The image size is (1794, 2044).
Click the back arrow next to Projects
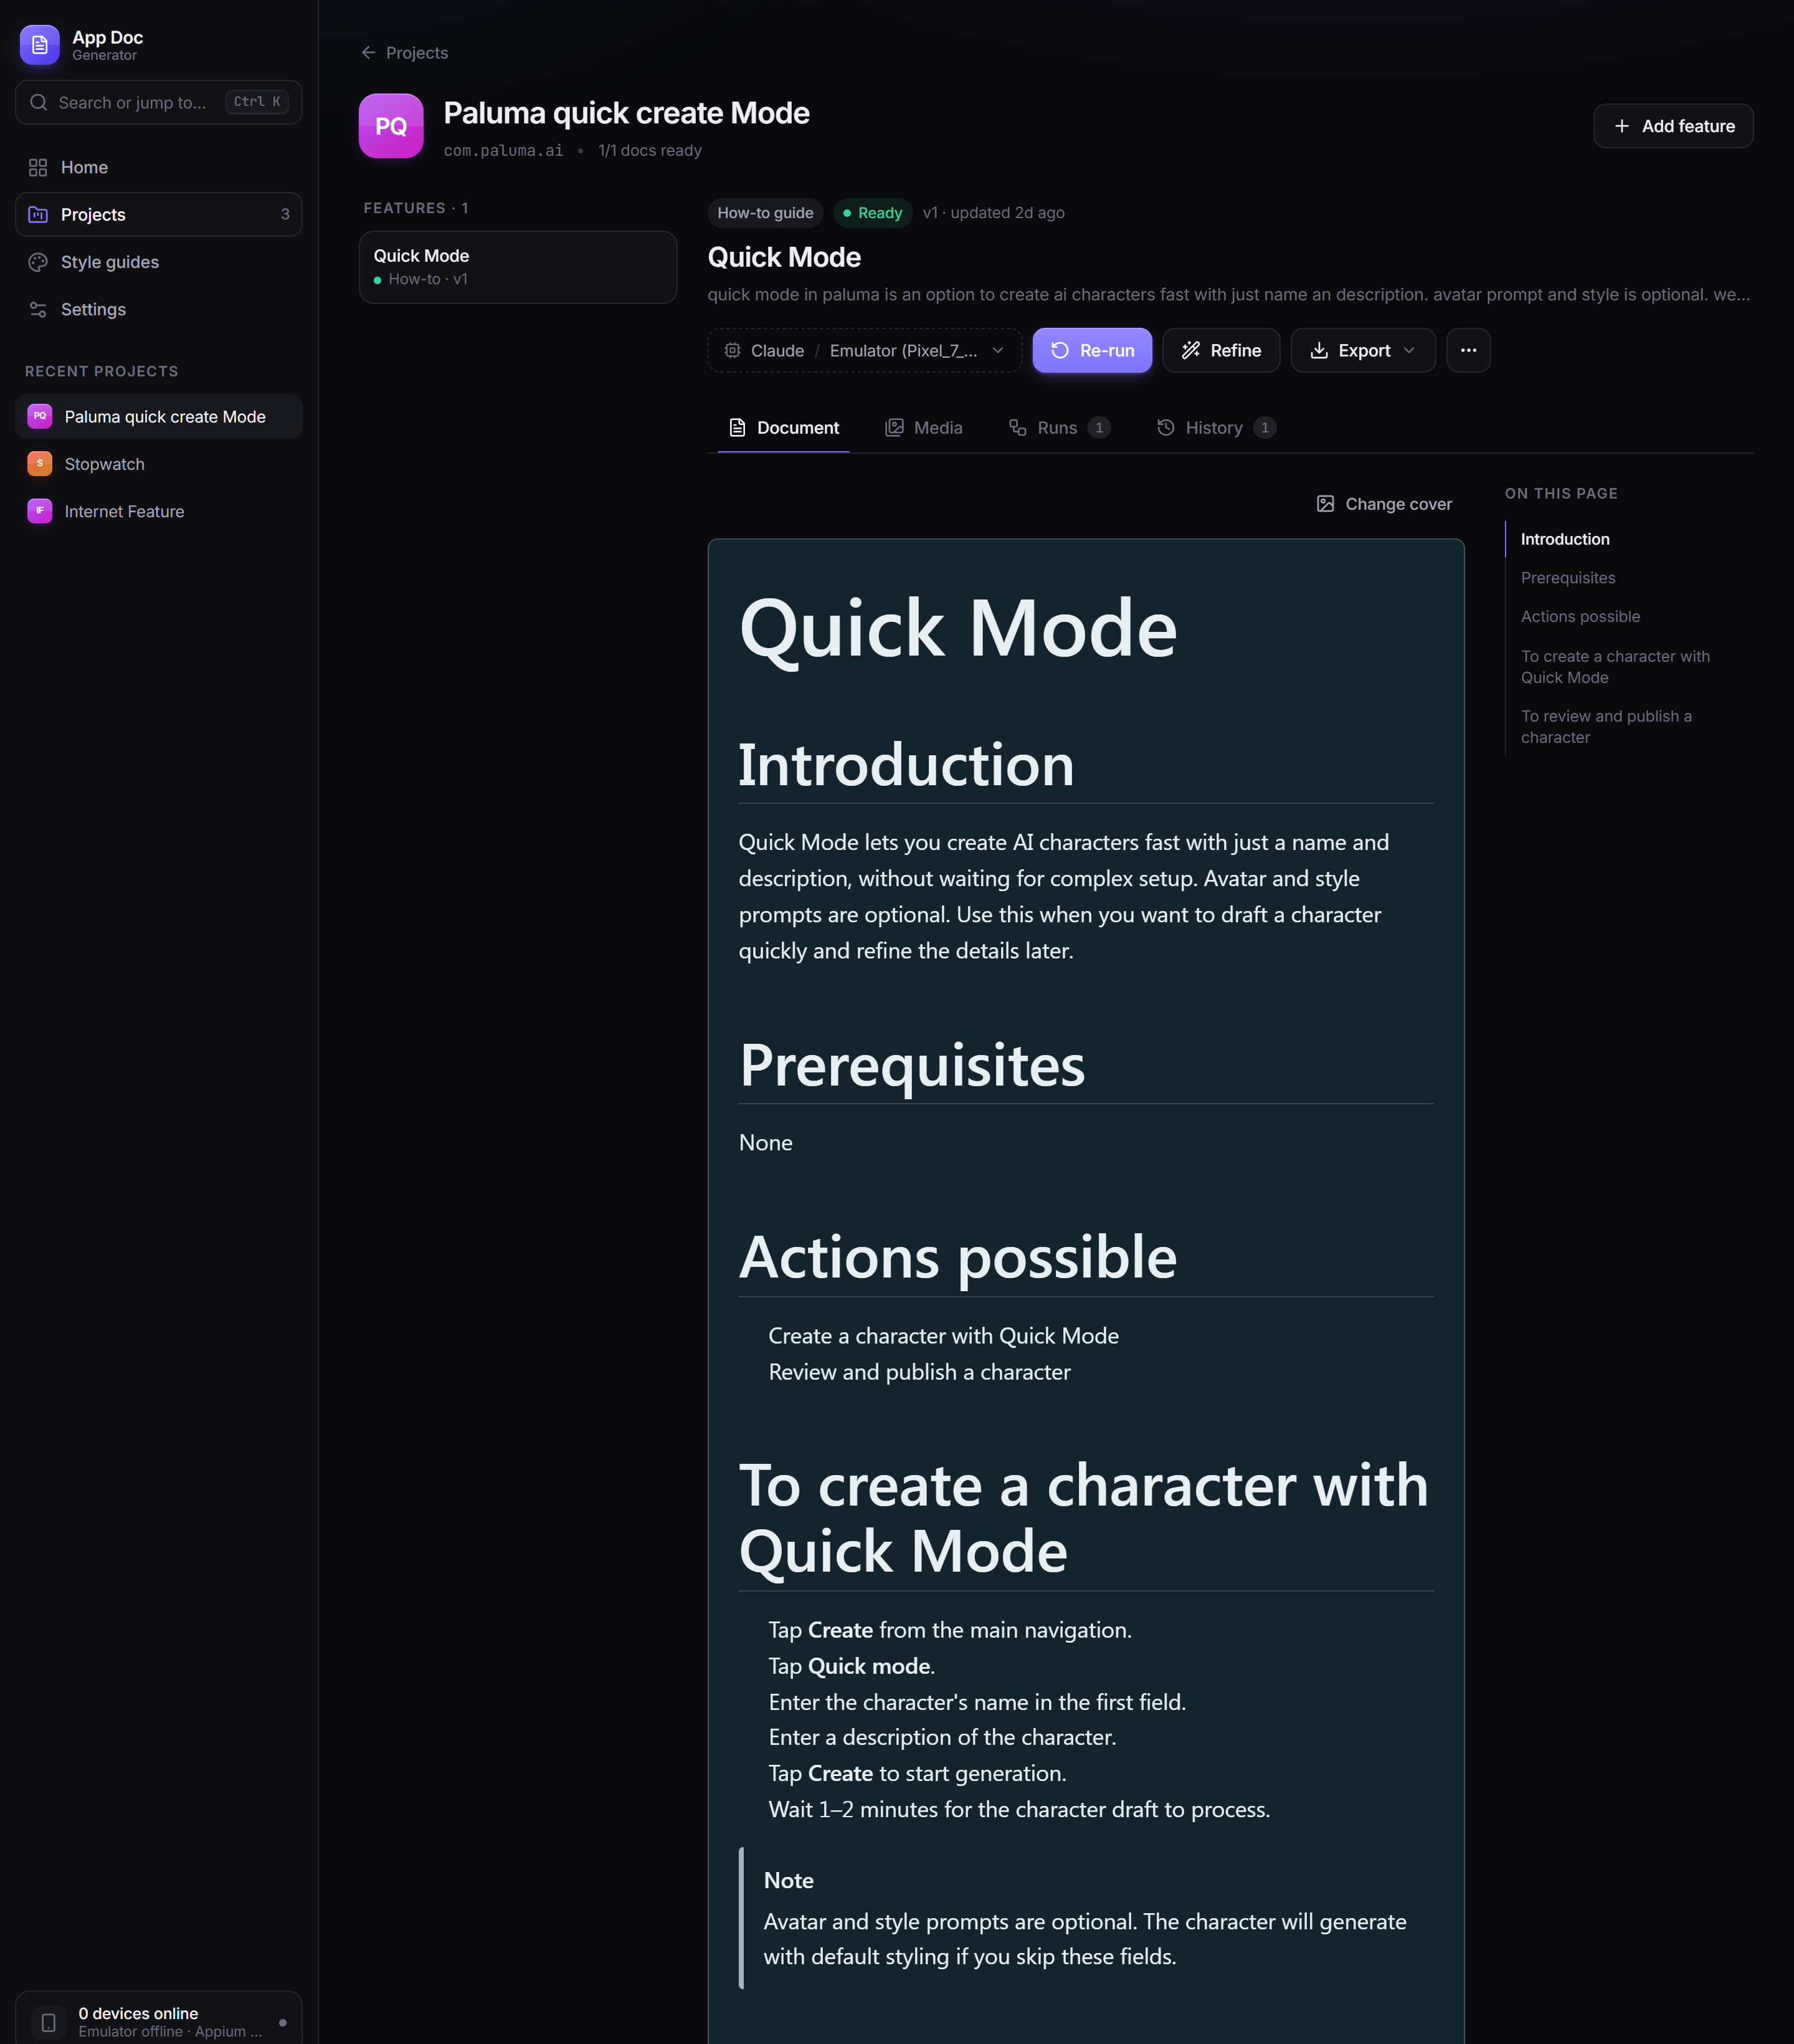pyautogui.click(x=369, y=52)
